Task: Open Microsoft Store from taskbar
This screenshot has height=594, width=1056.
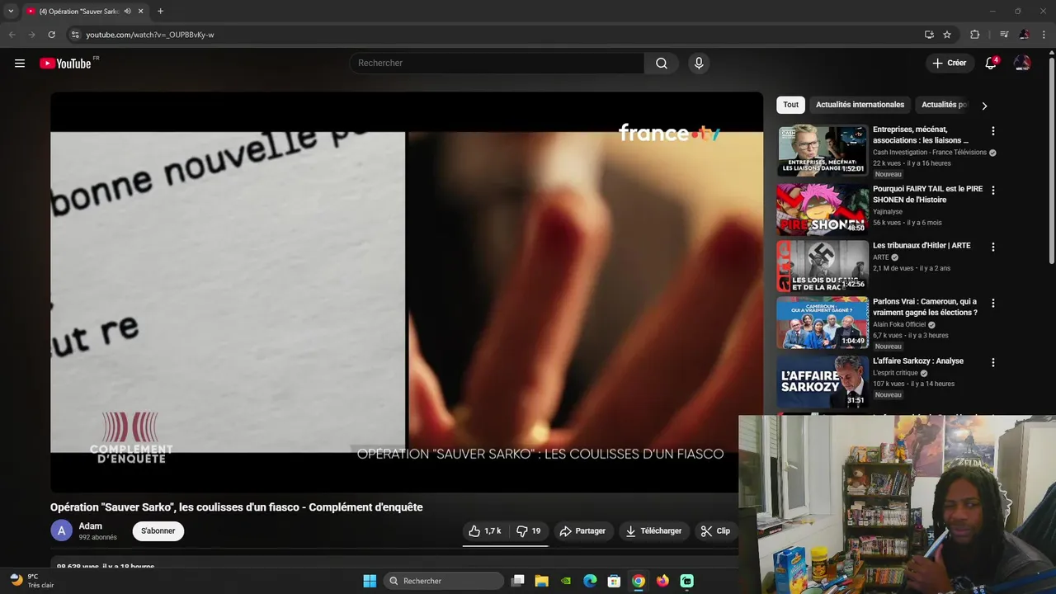Action: point(614,581)
